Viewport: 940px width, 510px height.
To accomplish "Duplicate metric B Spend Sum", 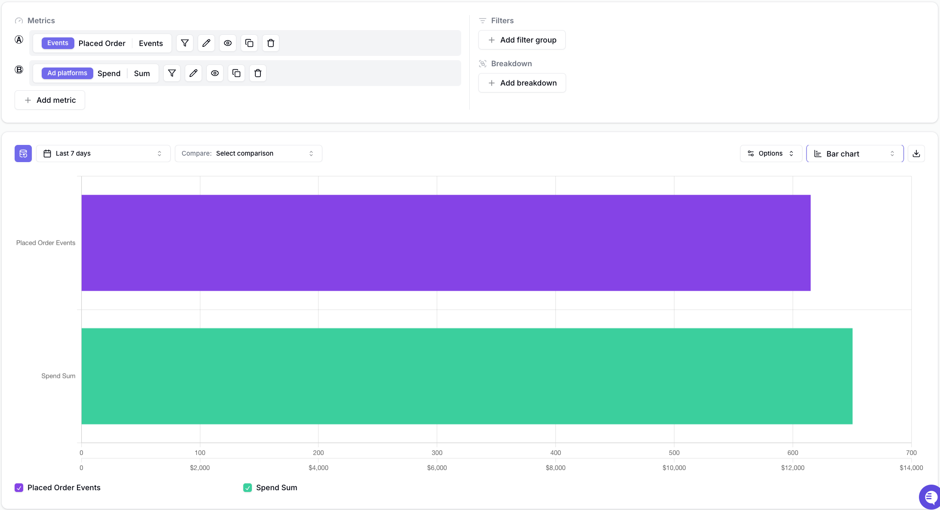I will [236, 73].
